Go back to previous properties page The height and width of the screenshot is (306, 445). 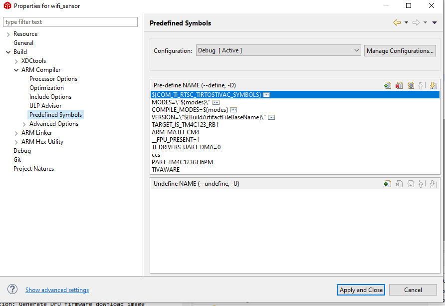[397, 22]
